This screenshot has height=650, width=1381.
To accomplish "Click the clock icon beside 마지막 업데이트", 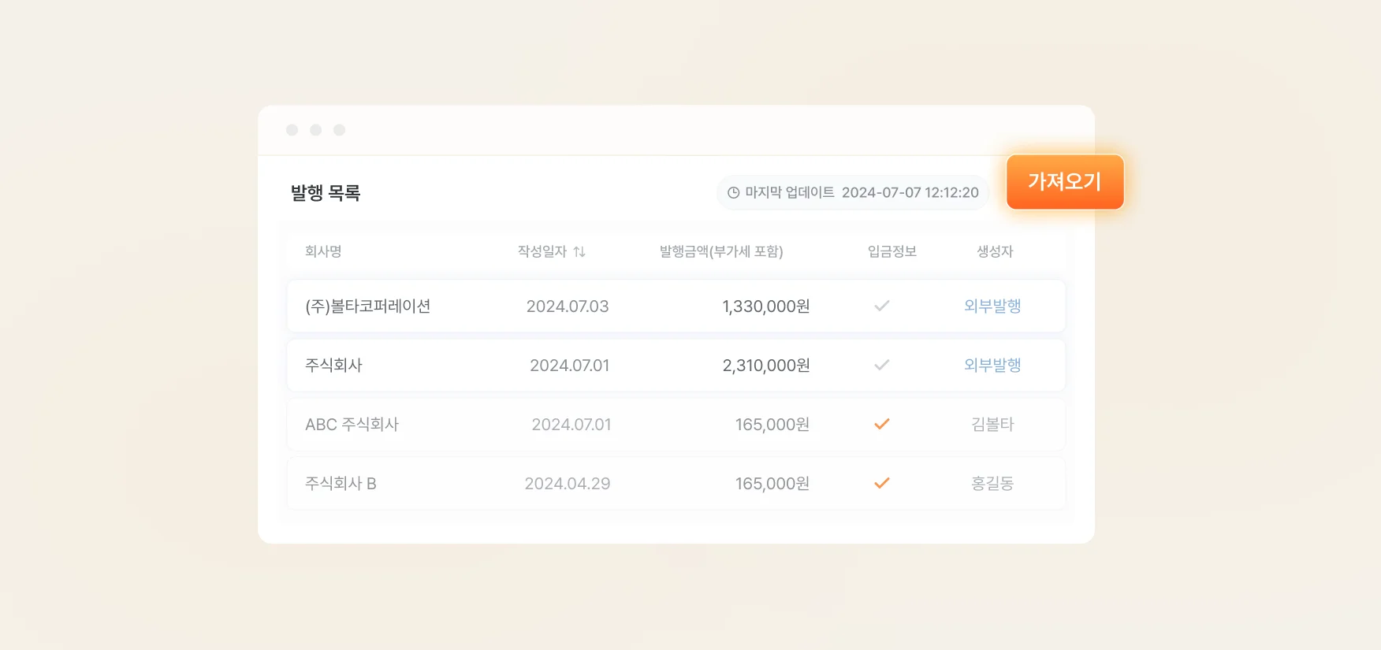I will pyautogui.click(x=733, y=193).
